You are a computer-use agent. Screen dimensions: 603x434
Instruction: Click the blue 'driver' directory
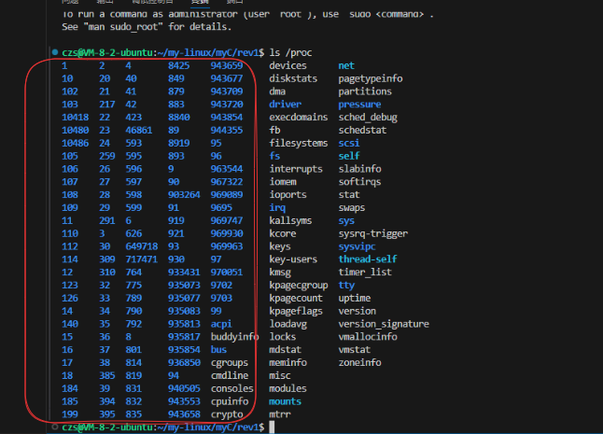pos(285,105)
